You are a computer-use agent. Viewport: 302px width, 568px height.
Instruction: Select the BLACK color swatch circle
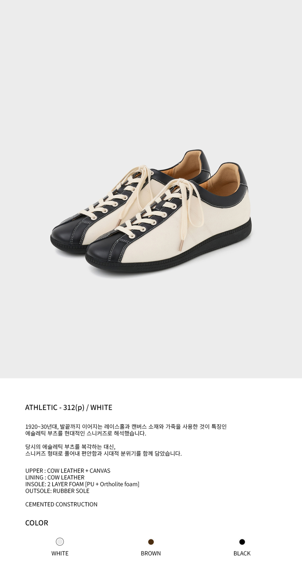click(x=242, y=542)
